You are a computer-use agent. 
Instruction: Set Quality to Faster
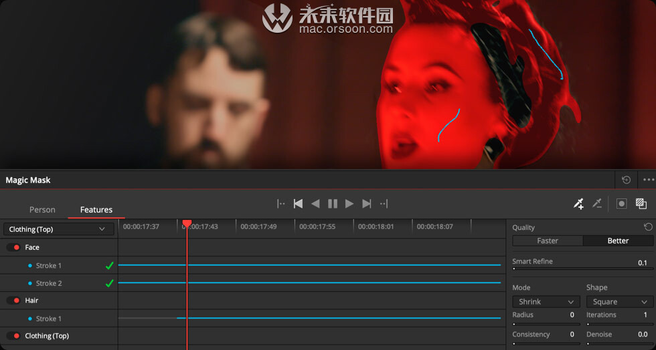click(x=548, y=241)
